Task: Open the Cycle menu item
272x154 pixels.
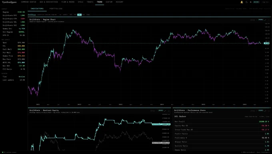Action: 80,2
